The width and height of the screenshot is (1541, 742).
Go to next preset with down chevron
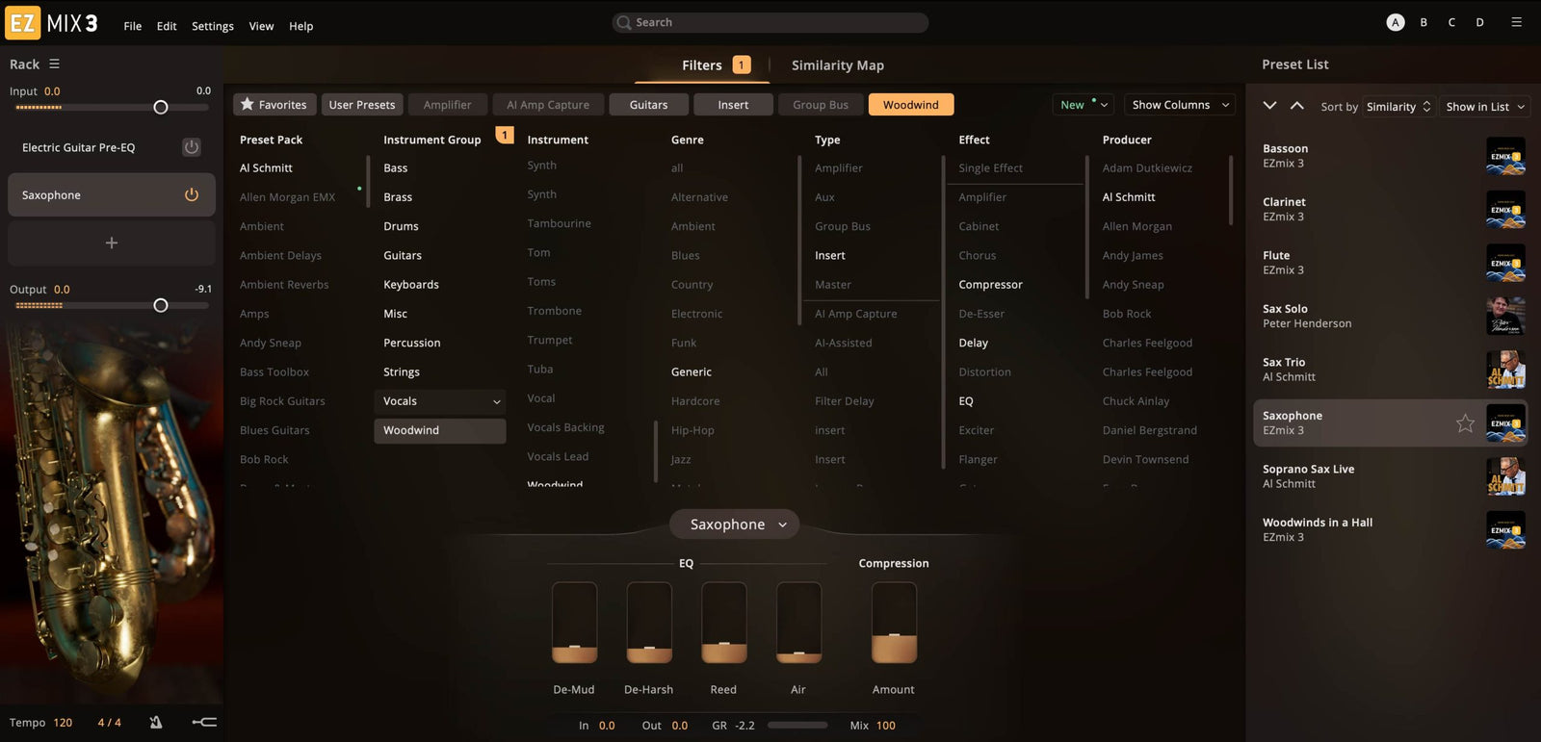pos(1269,106)
